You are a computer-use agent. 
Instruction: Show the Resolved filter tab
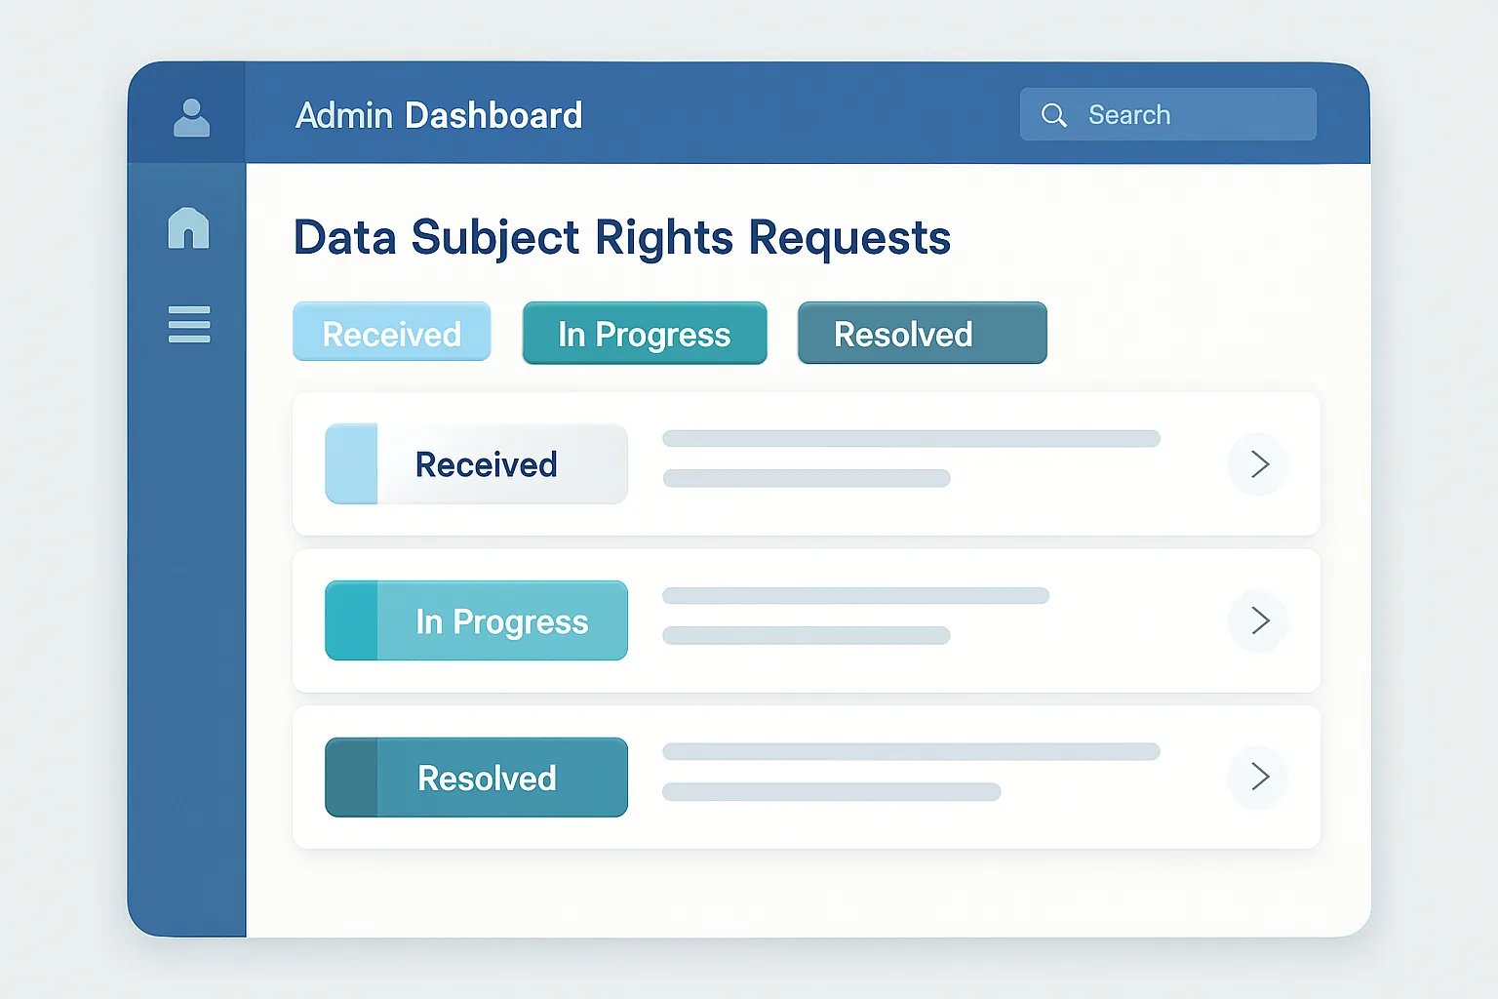[x=923, y=333]
